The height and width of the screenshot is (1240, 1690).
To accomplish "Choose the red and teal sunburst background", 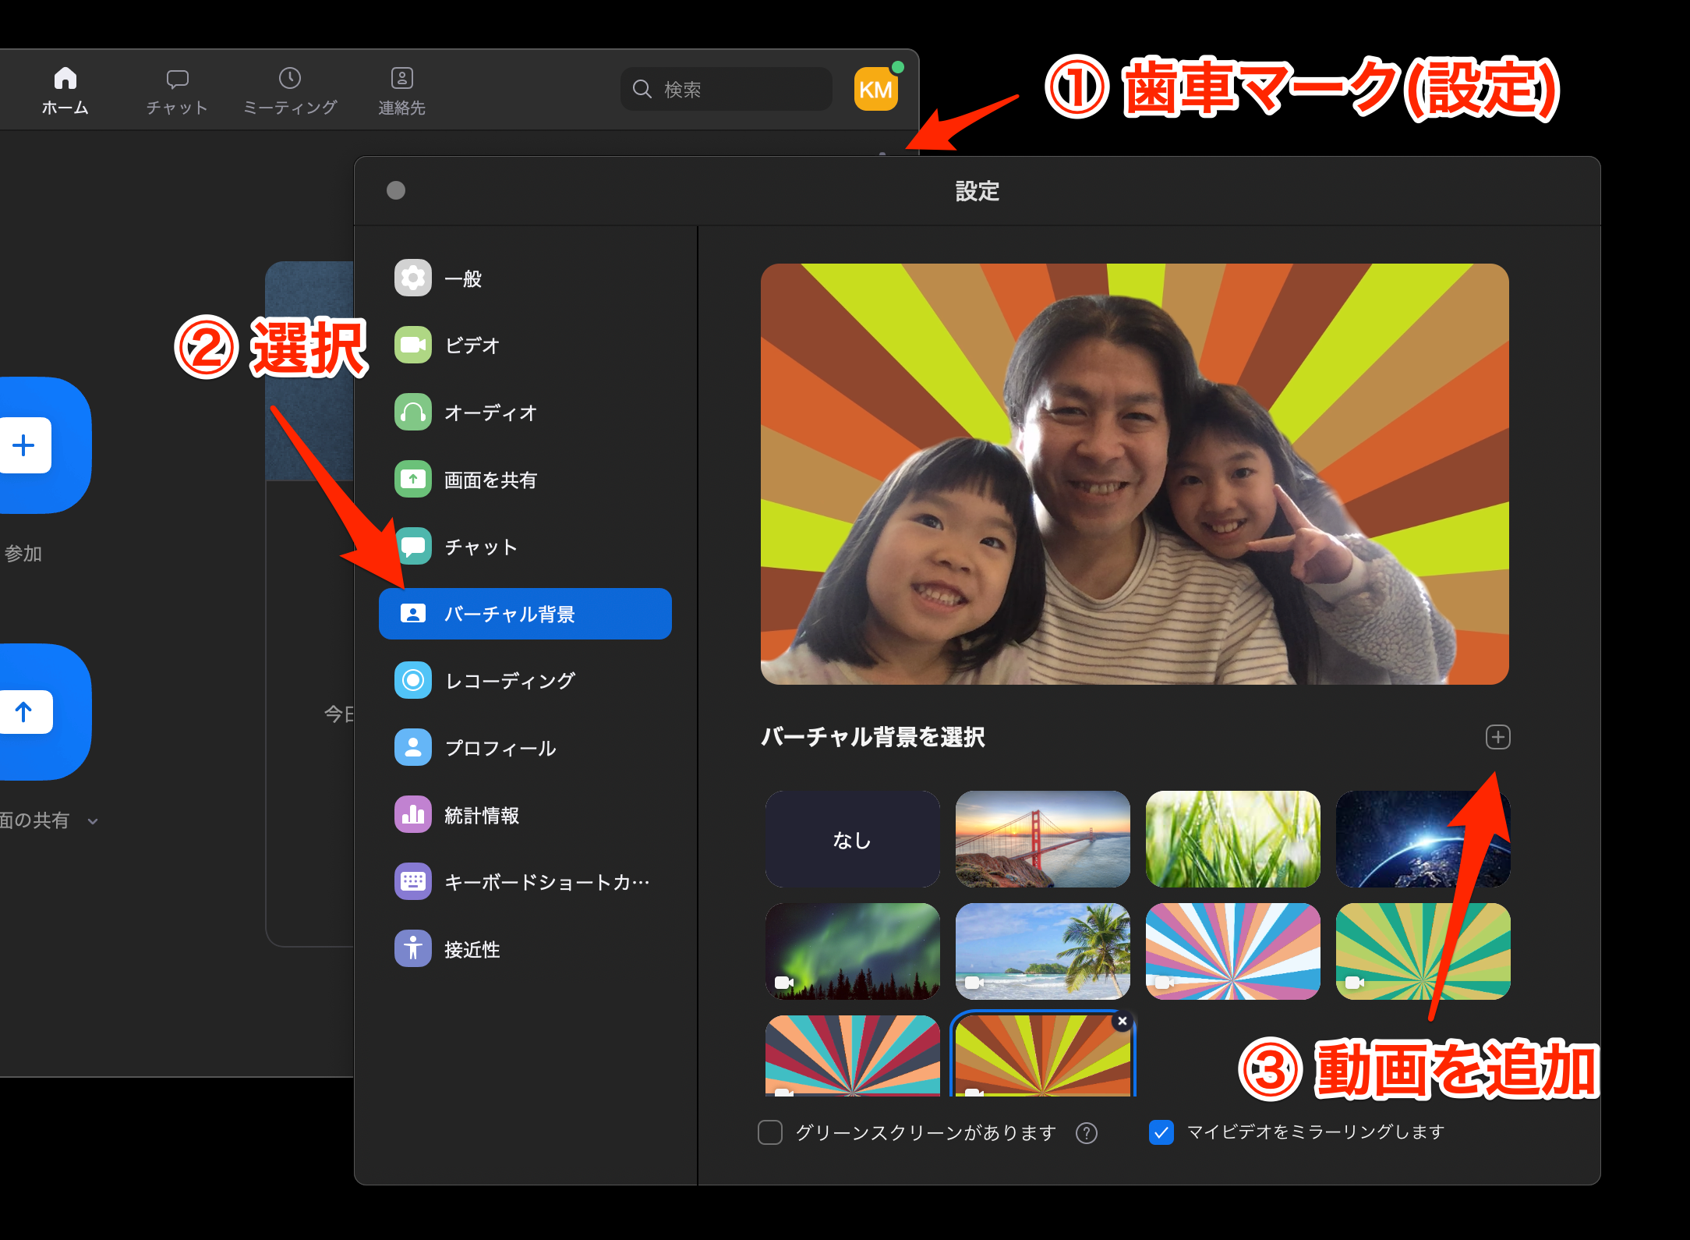I will (x=852, y=1055).
